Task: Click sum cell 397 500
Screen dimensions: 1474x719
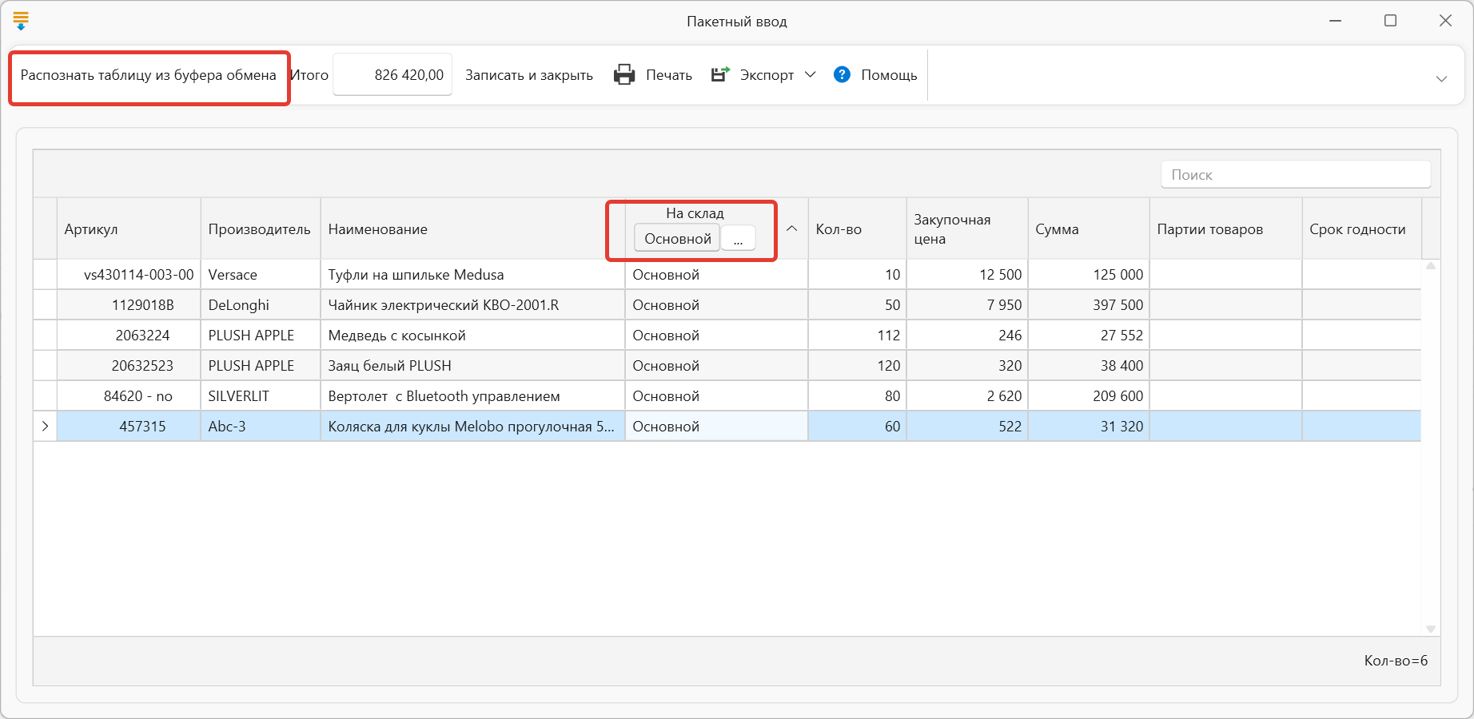Action: pos(1089,304)
